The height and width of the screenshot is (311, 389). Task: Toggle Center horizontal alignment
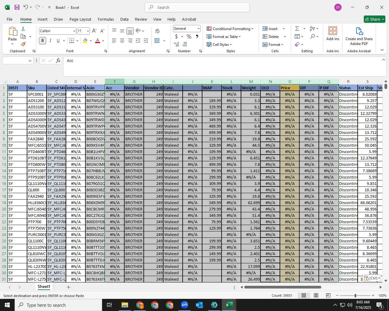coord(122,41)
